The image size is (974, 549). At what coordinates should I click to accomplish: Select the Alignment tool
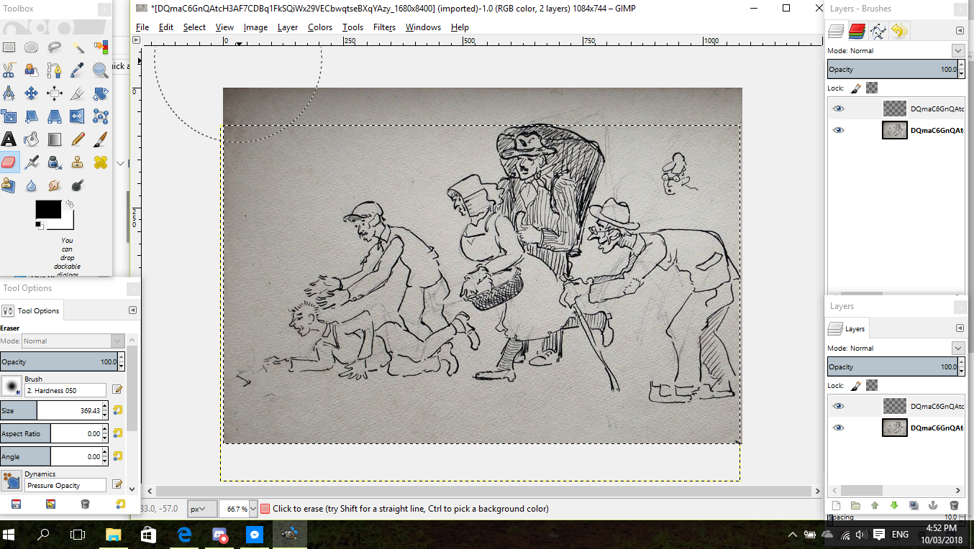point(55,93)
